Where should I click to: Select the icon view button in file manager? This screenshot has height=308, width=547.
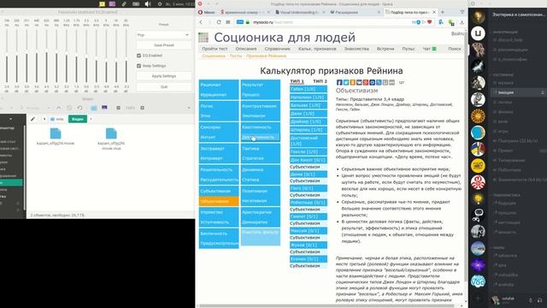(94, 108)
